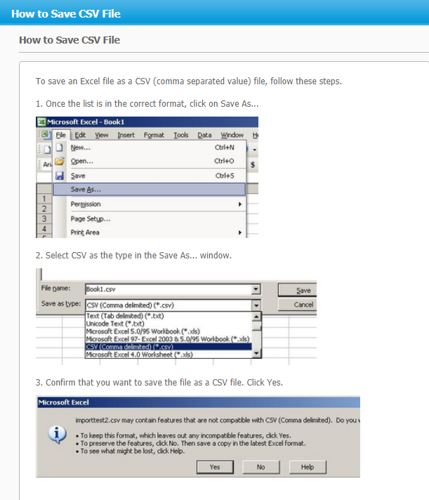This screenshot has height=500, width=429.
Task: Choose Page Setup... menu entry
Action: 150,219
